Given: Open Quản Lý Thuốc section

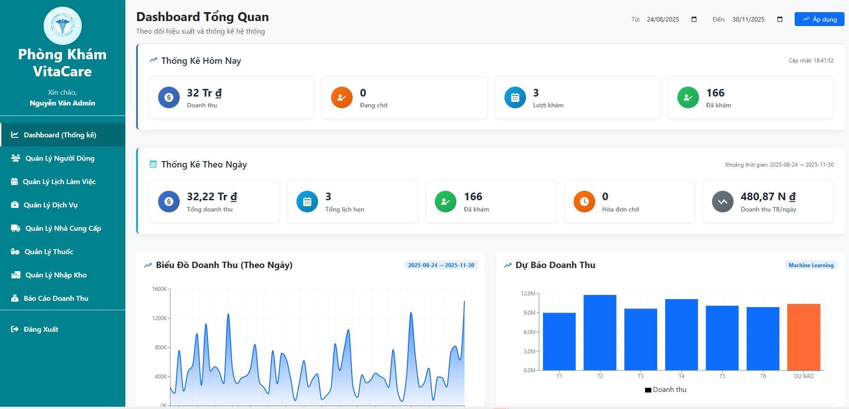Looking at the screenshot, I should (x=49, y=251).
